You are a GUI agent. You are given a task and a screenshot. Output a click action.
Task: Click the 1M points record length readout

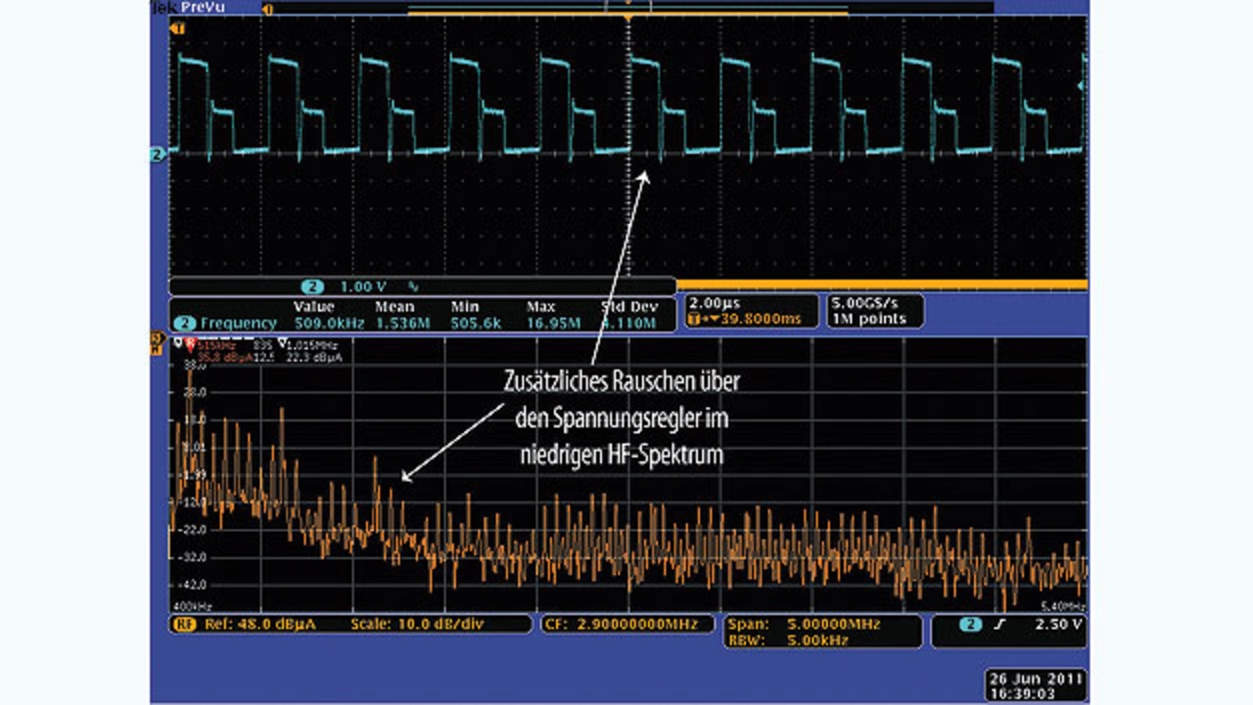click(x=870, y=319)
